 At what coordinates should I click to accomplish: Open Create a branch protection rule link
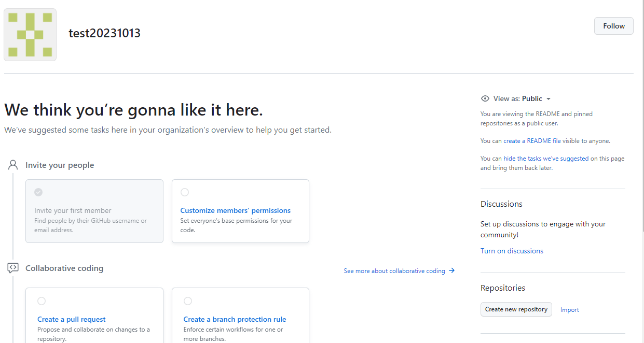(x=235, y=319)
